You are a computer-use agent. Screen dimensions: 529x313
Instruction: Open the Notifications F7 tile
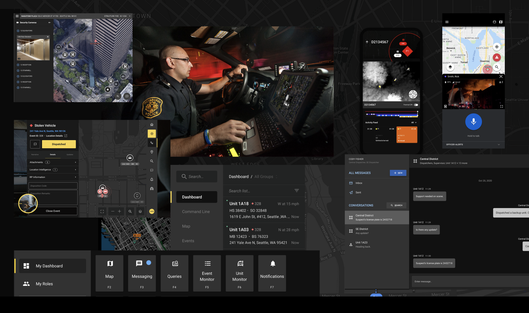coord(272,273)
